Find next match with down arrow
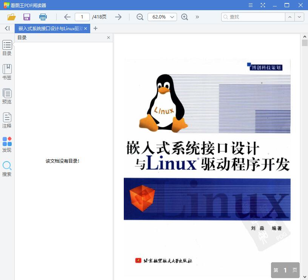This screenshot has width=308, height=280. point(299,17)
